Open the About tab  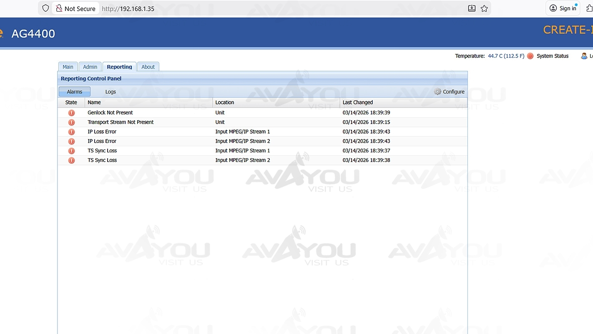[148, 67]
